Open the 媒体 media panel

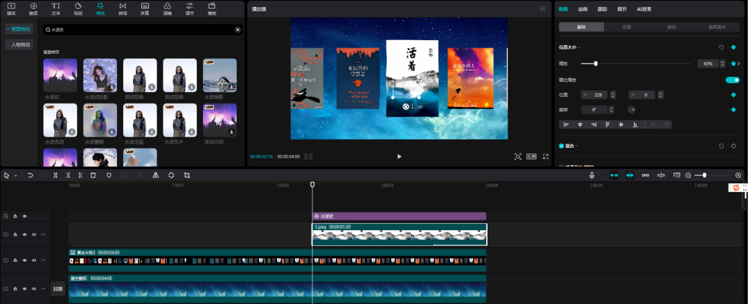tap(11, 8)
